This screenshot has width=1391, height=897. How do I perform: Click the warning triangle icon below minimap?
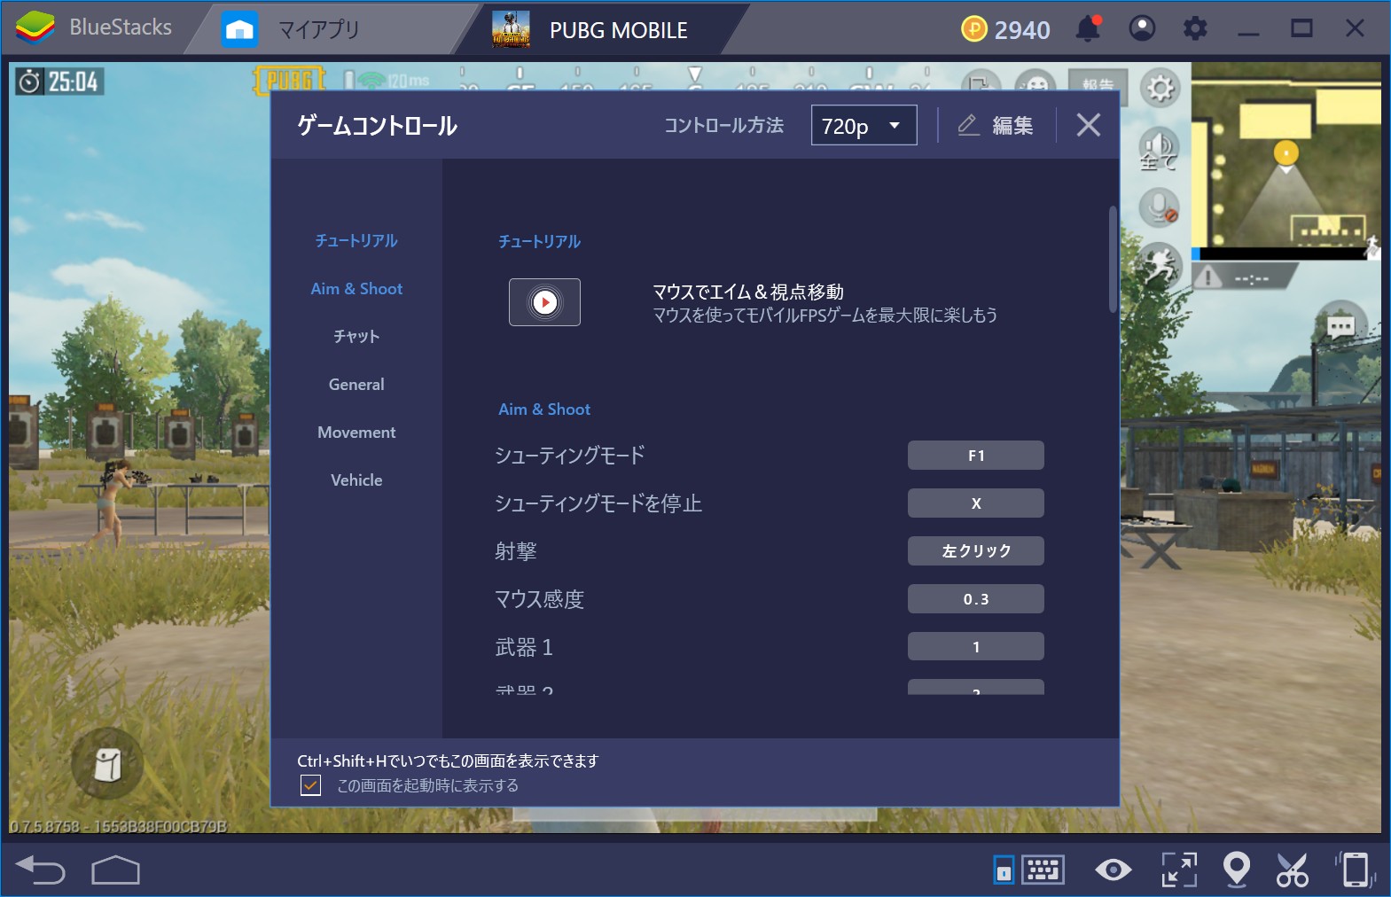pyautogui.click(x=1207, y=277)
